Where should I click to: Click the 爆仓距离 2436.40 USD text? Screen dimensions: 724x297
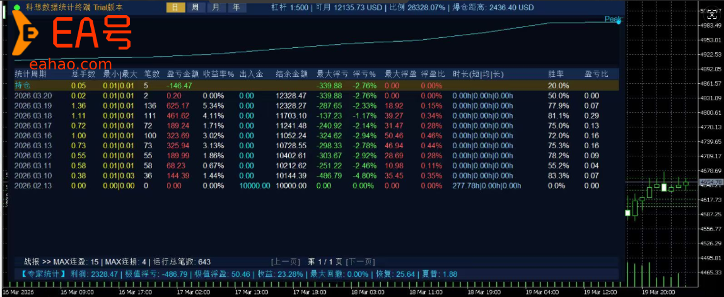[x=493, y=8]
